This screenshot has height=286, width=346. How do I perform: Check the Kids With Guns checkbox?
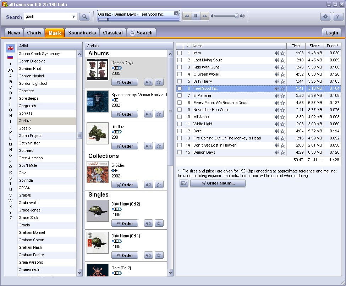coord(180,67)
